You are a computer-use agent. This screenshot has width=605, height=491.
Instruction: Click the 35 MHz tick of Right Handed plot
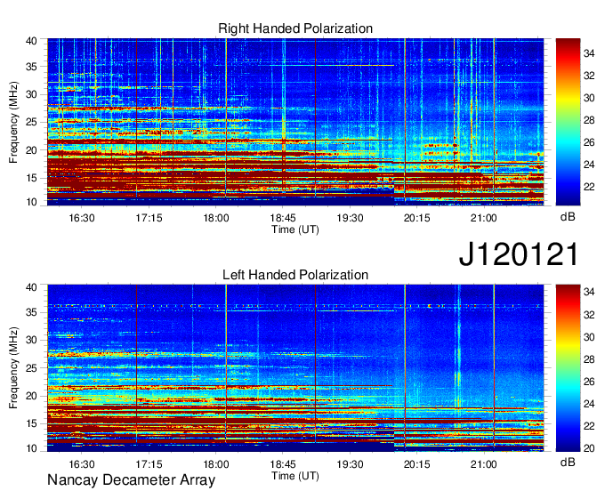(x=31, y=67)
